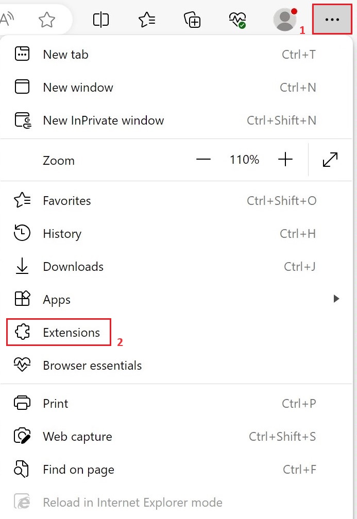357x519 pixels.
Task: Open Collections icon in the toolbar
Action: 192,20
